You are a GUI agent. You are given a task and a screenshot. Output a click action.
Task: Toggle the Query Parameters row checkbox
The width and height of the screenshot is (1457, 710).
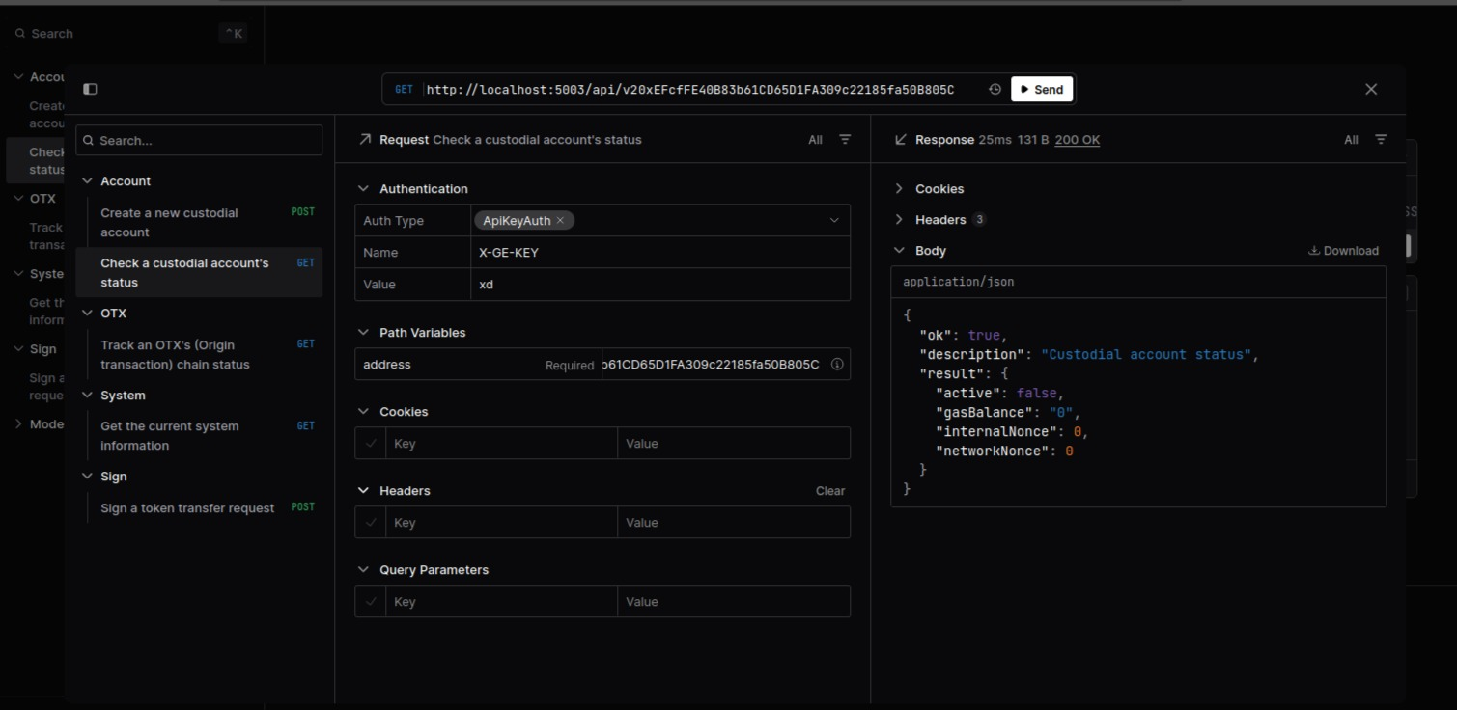[x=371, y=602]
